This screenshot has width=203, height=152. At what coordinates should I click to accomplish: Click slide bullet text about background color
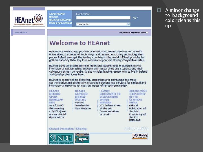coord(182,18)
